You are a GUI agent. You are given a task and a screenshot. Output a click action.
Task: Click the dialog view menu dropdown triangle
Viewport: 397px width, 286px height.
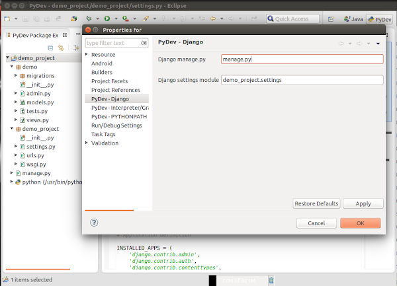pos(378,44)
